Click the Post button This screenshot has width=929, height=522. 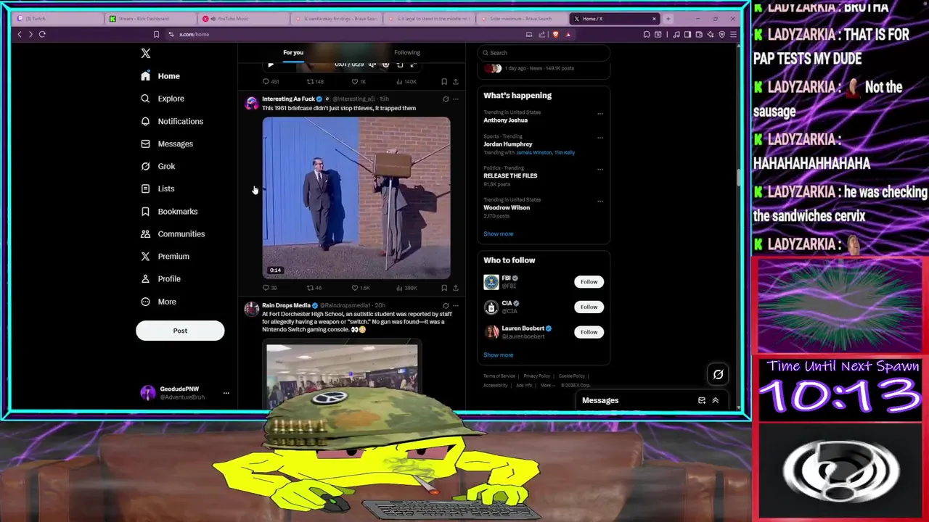coord(180,331)
